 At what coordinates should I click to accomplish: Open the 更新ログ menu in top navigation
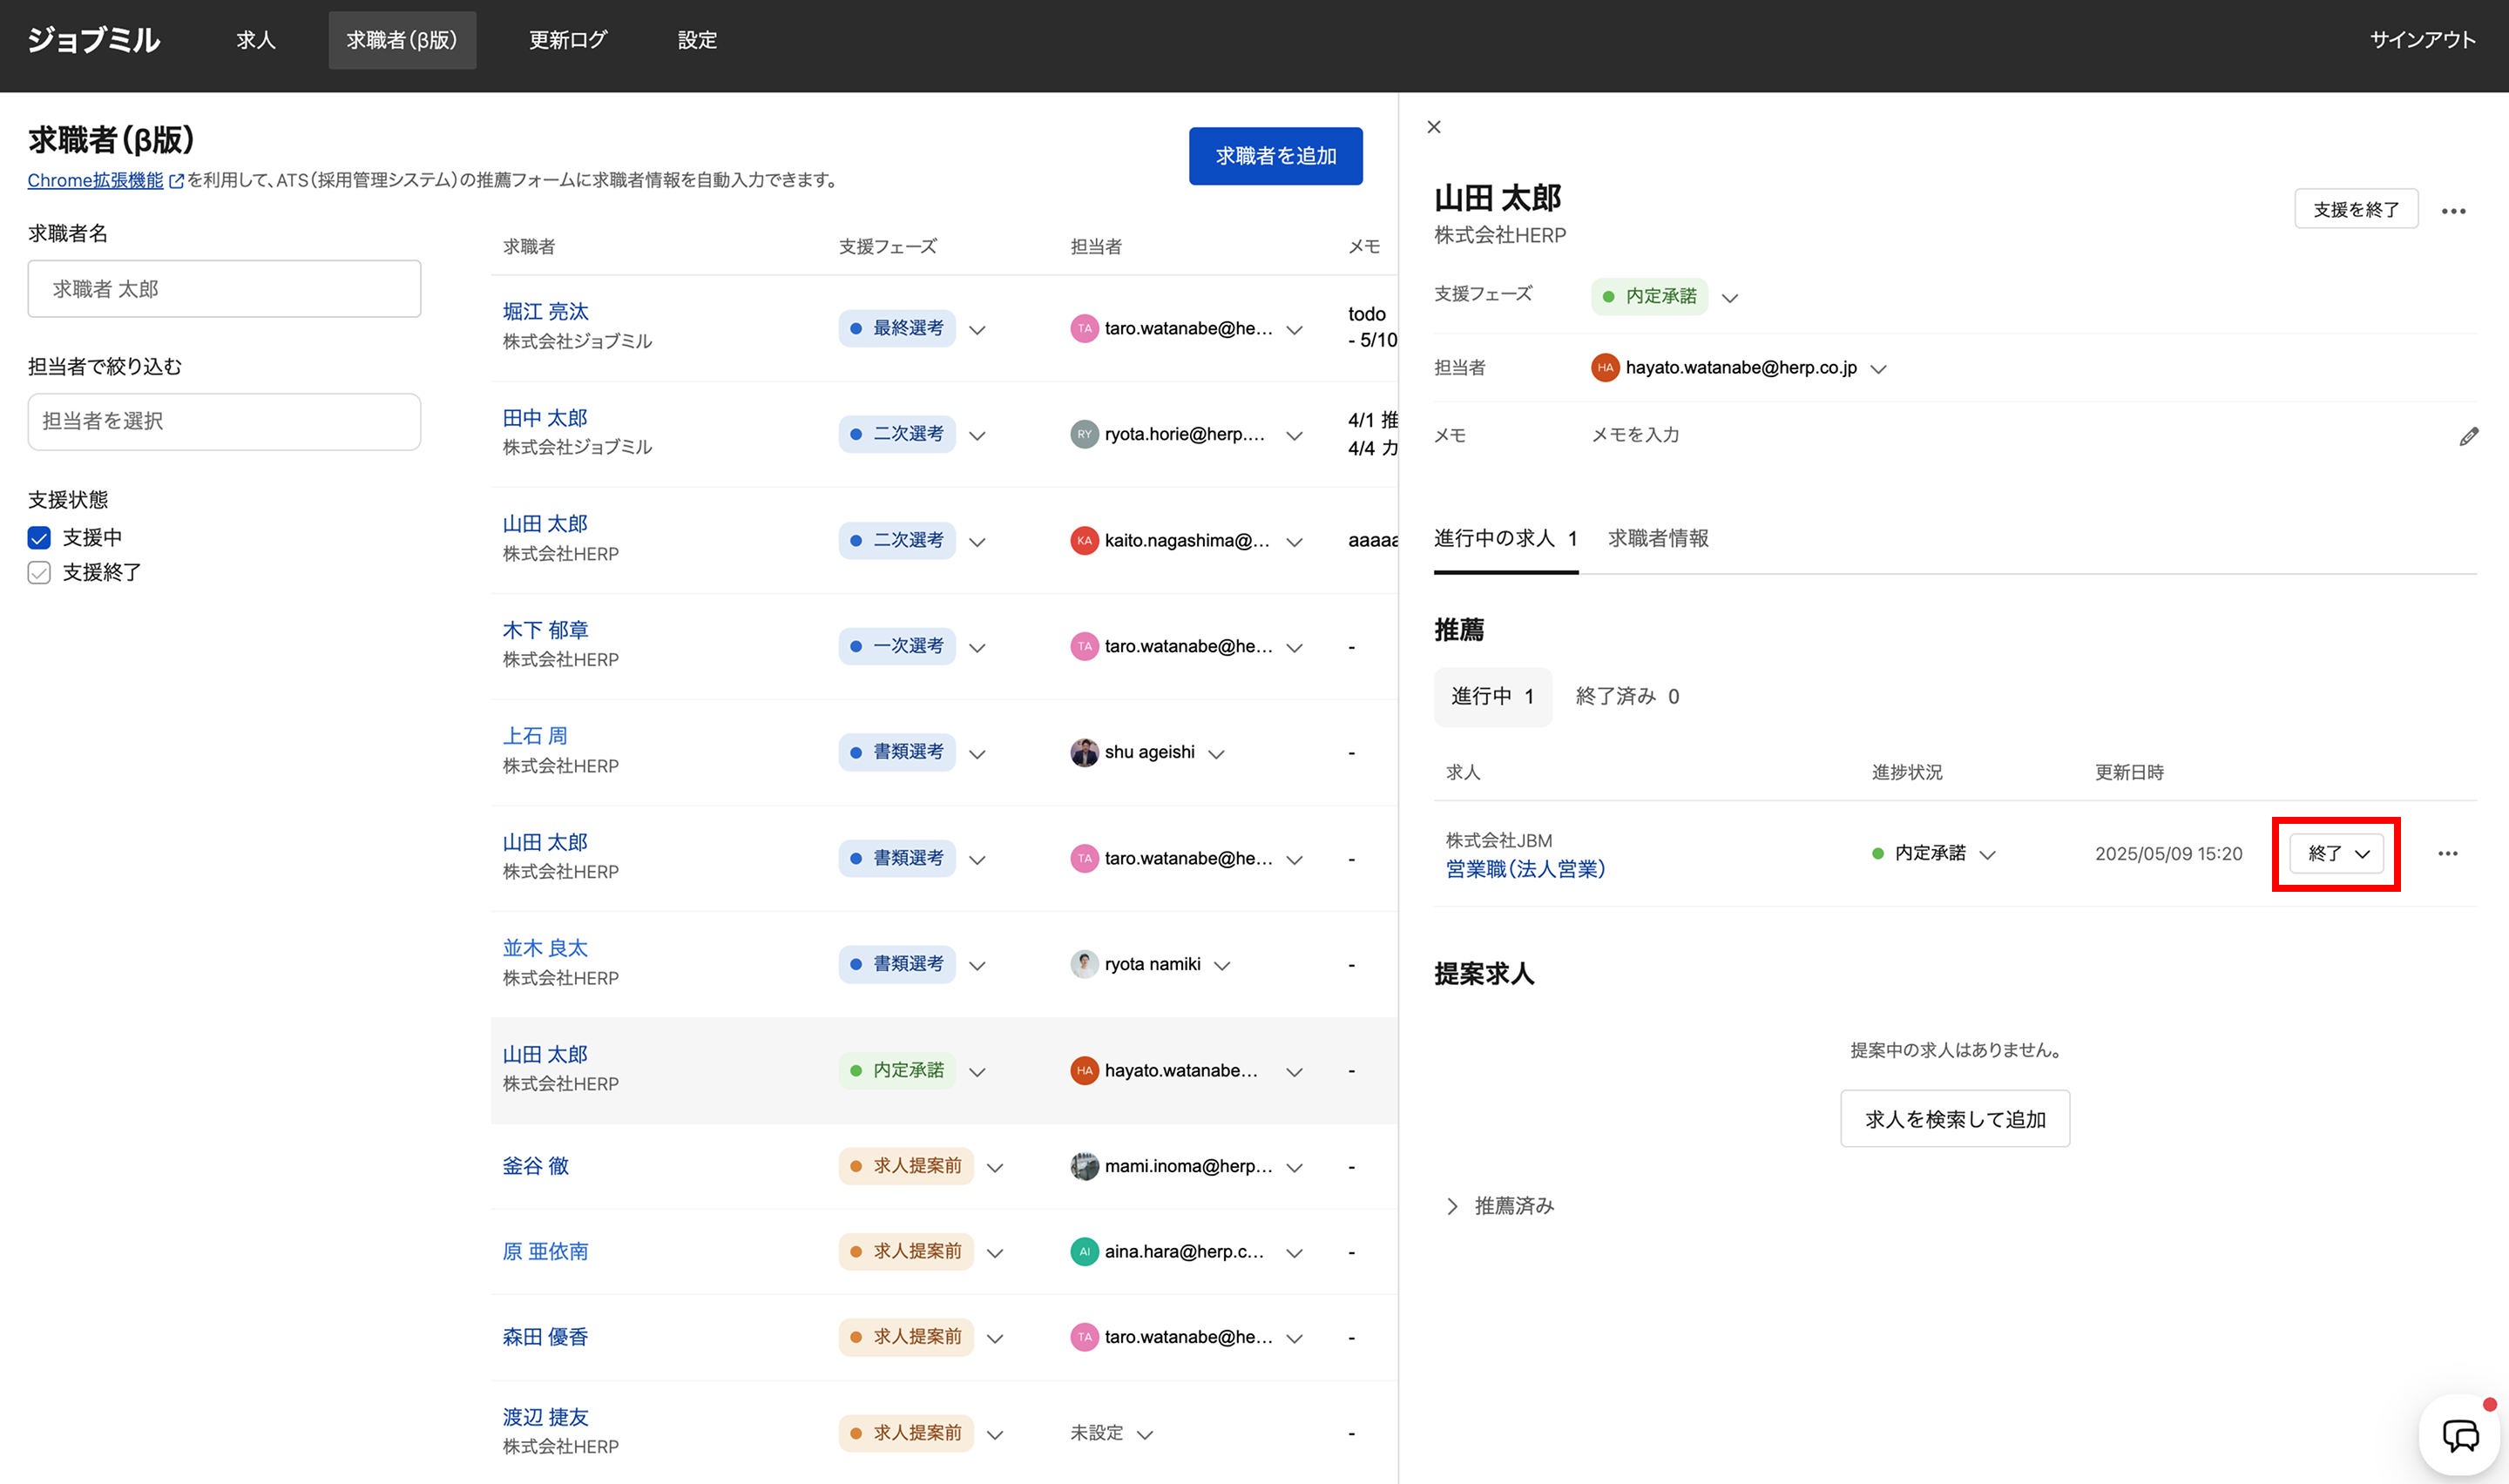point(567,40)
